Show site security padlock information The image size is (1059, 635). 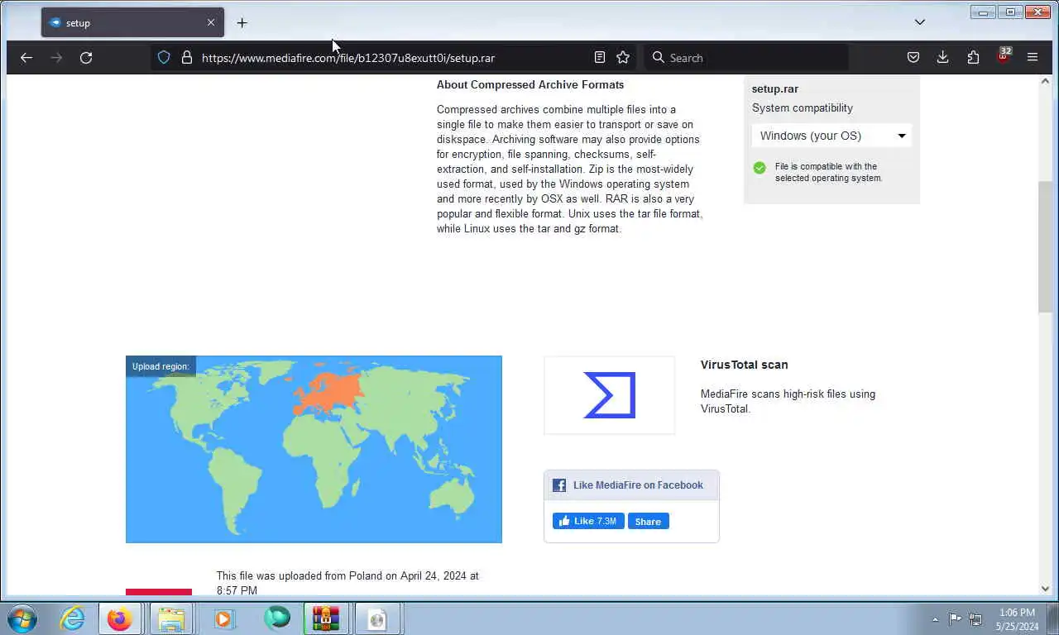[x=187, y=57]
